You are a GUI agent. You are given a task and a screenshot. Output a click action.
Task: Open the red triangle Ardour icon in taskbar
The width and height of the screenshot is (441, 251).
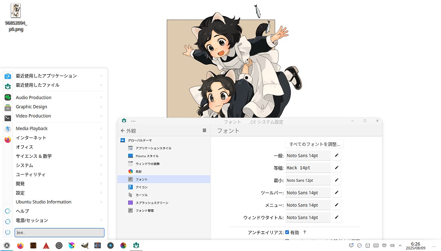[x=46, y=245]
